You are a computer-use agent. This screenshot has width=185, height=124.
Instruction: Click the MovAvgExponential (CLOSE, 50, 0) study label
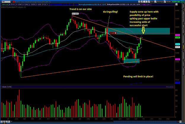pyautogui.click(x=90, y=4)
